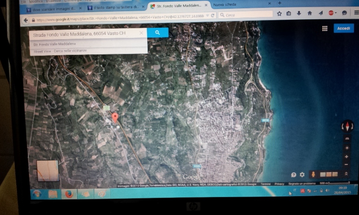Switch to "il tasto stamp su tastiera" tab
Viewport: 359px width, 215px height.
(114, 8)
